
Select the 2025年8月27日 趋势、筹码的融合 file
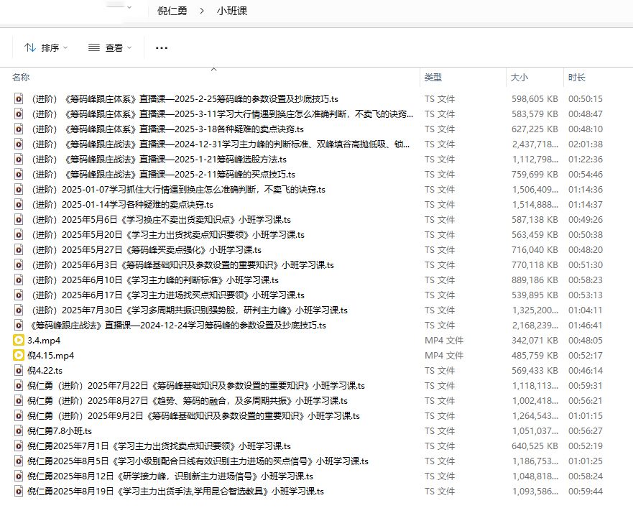187,401
